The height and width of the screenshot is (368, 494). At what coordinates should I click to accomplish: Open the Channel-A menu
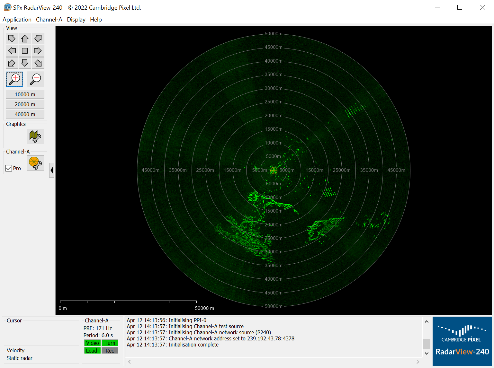[x=49, y=20]
